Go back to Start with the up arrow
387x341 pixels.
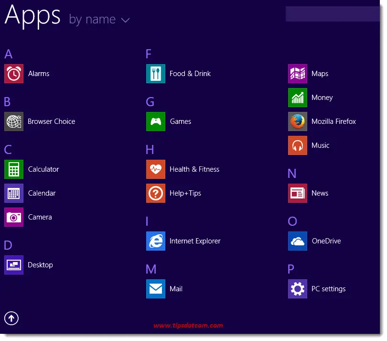pyautogui.click(x=11, y=318)
